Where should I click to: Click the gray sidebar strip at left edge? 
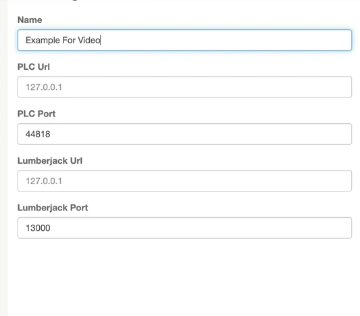tap(3, 158)
